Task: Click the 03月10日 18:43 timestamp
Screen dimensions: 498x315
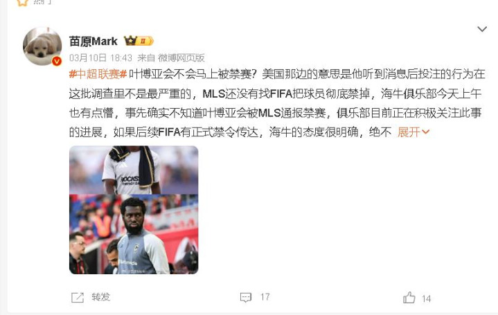Action: pos(100,57)
